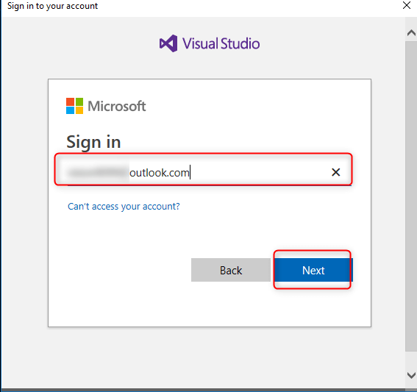Click the Visual Studio logo
Viewport: 417px width, 392px height.
click(x=168, y=43)
